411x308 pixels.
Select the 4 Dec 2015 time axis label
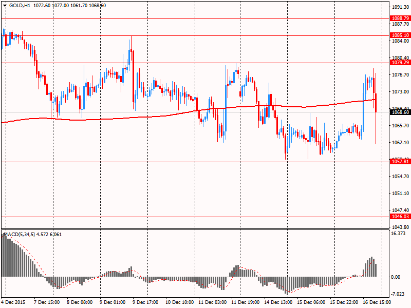(13, 302)
